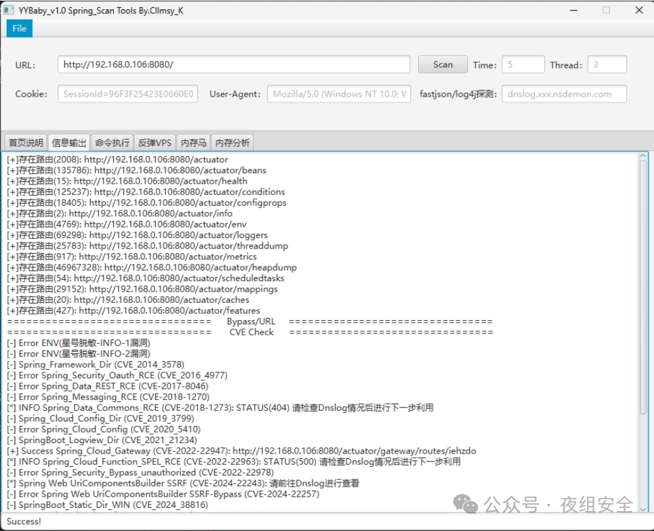Switch to the 首页说明 tab

[x=26, y=143]
